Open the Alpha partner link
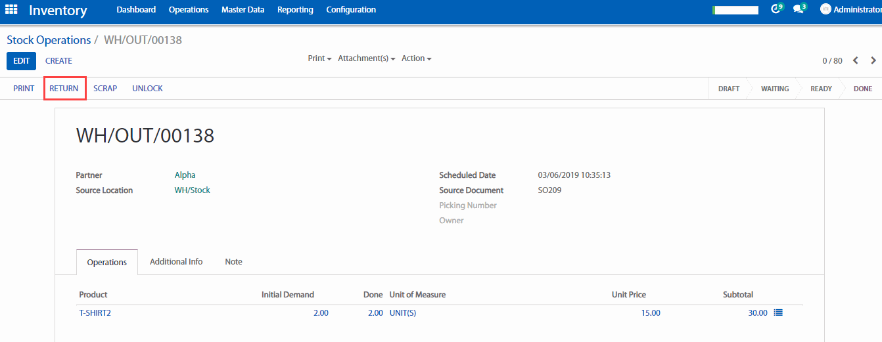The width and height of the screenshot is (882, 342). click(x=185, y=175)
